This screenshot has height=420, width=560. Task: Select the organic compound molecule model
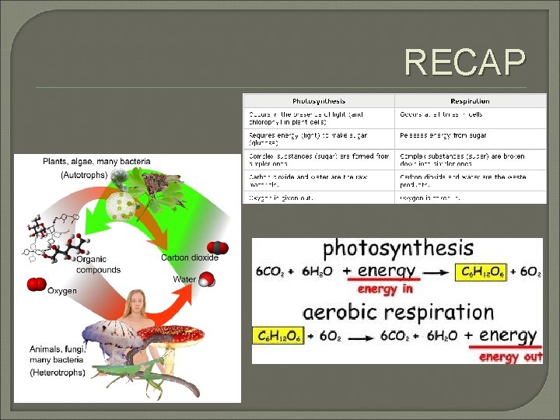coord(57,239)
